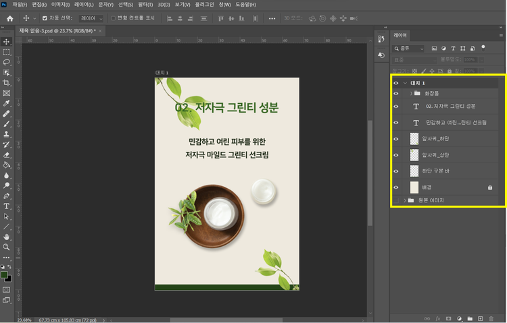Select the Zoom tool
Screen dimensions: 507x323
pyautogui.click(x=6, y=247)
